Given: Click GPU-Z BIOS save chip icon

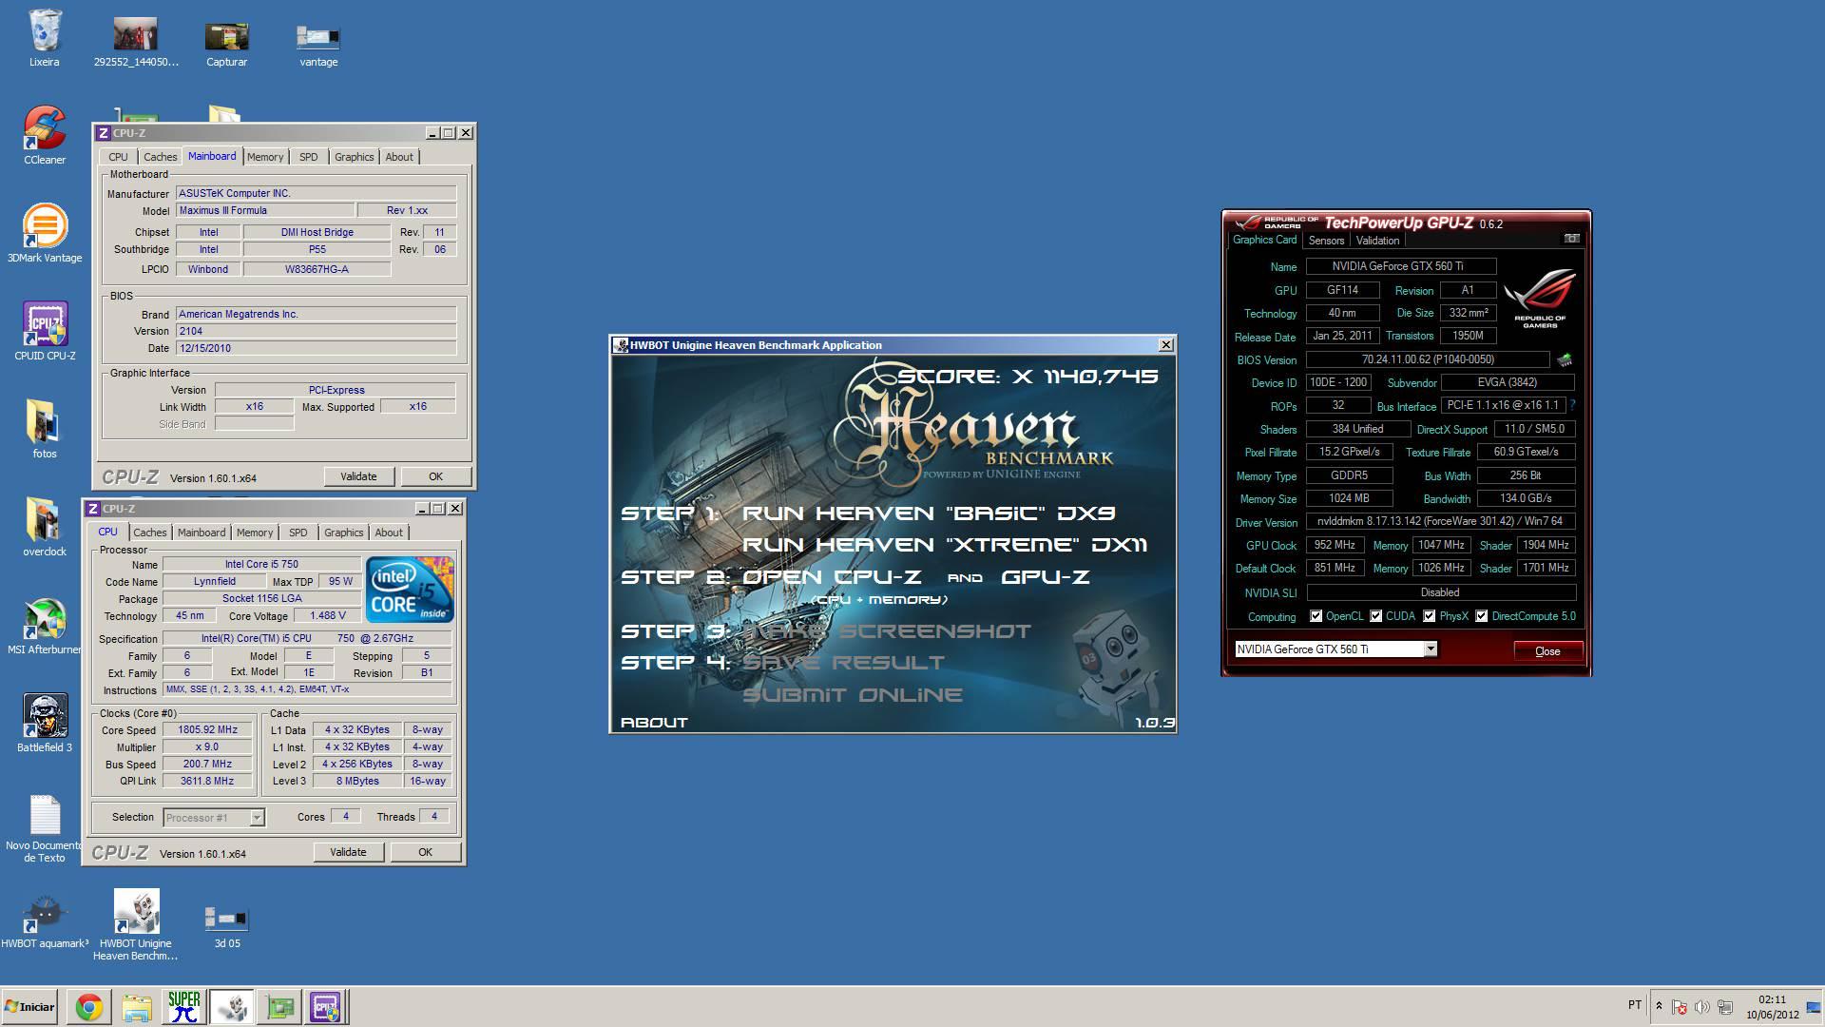Looking at the screenshot, I should (1565, 359).
